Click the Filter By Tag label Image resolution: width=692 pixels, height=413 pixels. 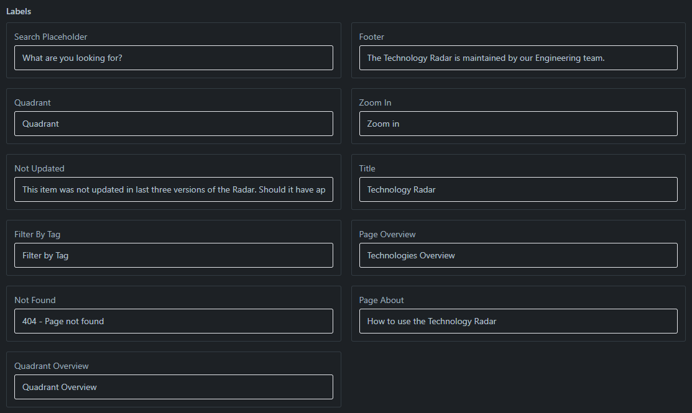coord(37,234)
